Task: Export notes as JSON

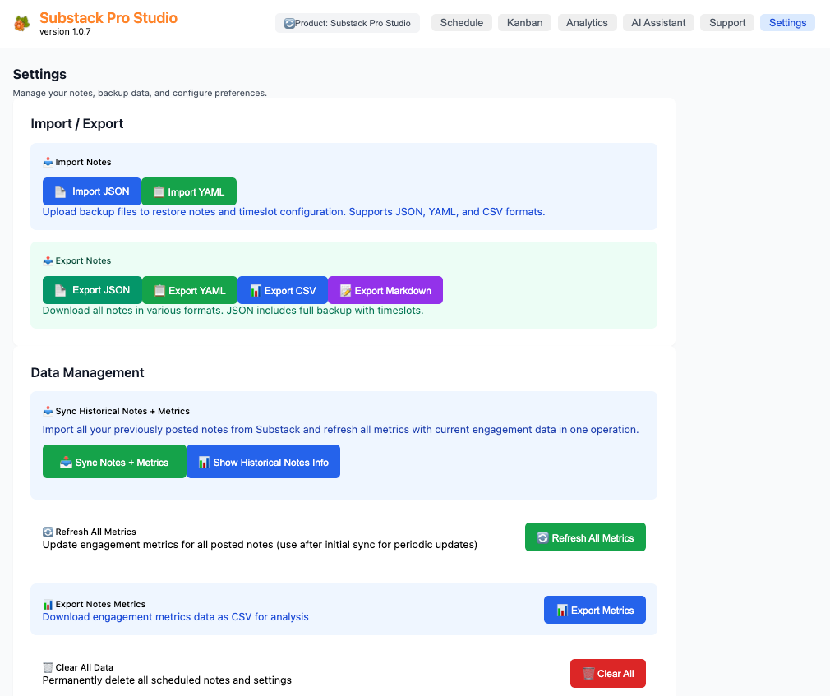Action: coord(92,290)
